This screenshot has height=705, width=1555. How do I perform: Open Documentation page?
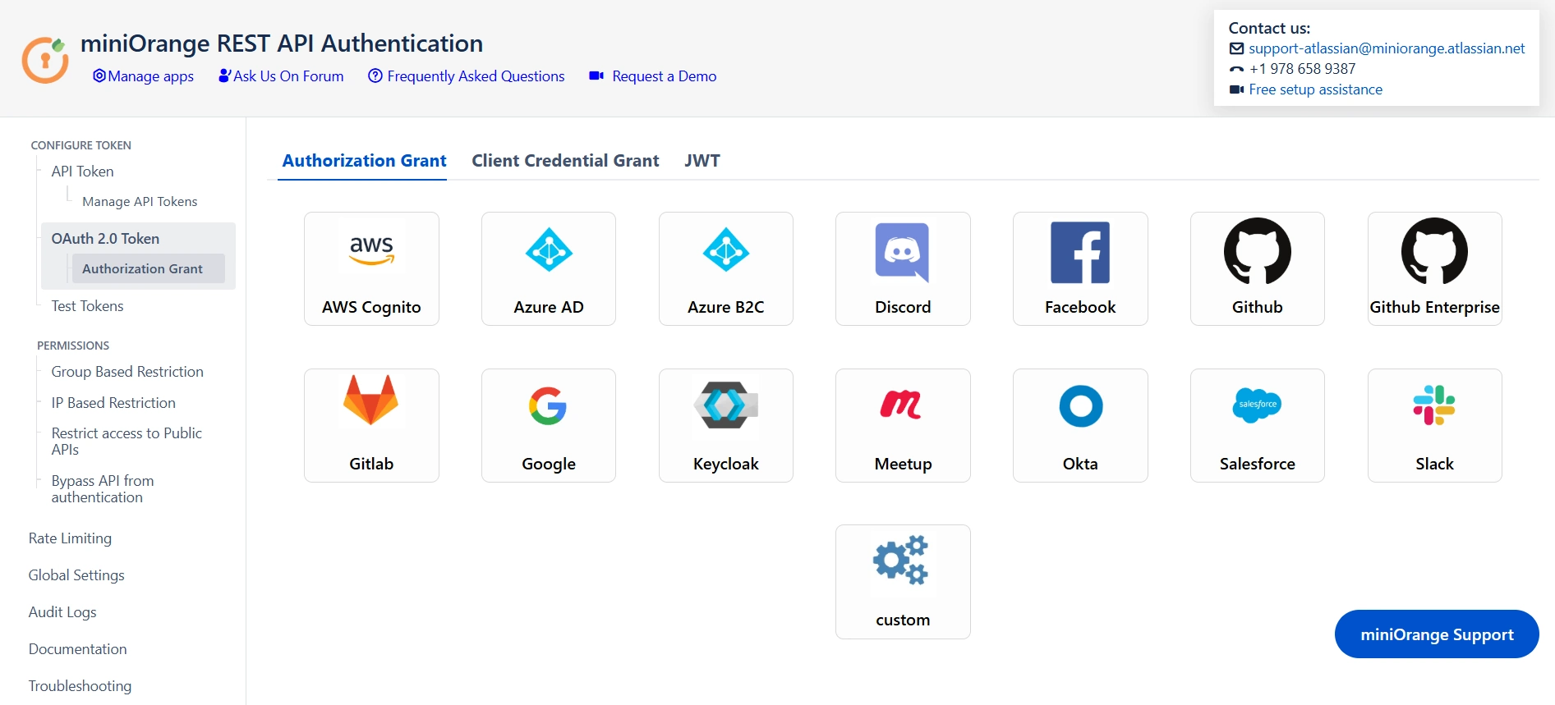[x=77, y=649]
